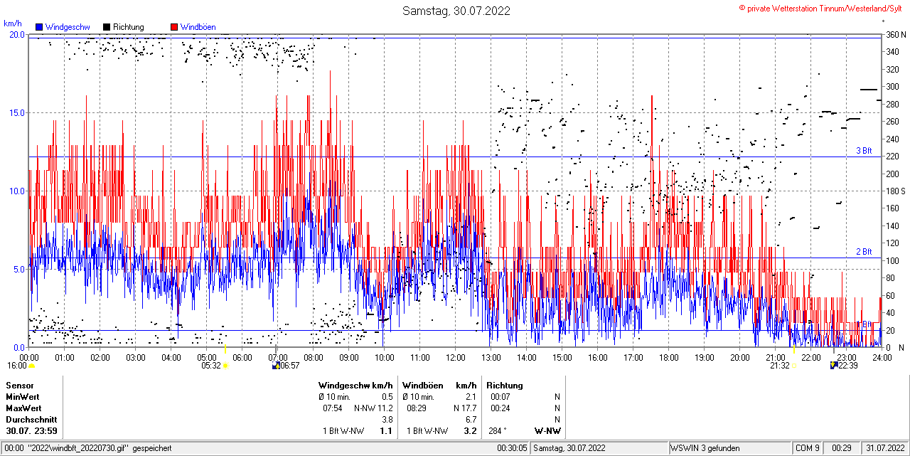910x456 pixels.
Task: Click the MinWert row header
Action: click(x=23, y=396)
